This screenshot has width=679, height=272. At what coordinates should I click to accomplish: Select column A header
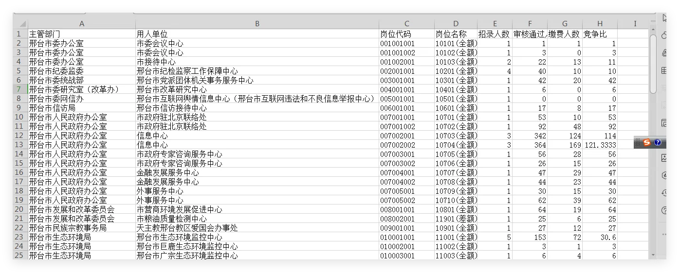82,24
